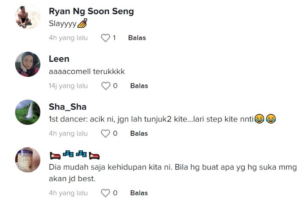
Task: View Sha_Sha's waterfall avatar
Action: coord(28,112)
